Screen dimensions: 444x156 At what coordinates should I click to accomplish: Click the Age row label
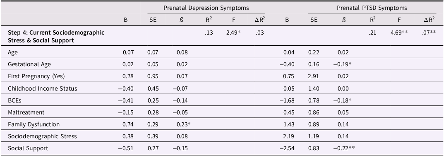click(13, 52)
